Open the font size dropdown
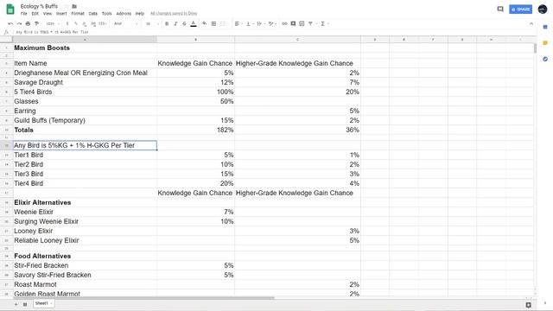The height and width of the screenshot is (311, 553). coord(152,23)
